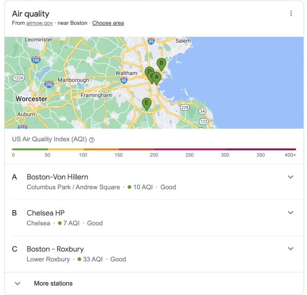Click the I-95 highway shield on map

click(x=151, y=41)
